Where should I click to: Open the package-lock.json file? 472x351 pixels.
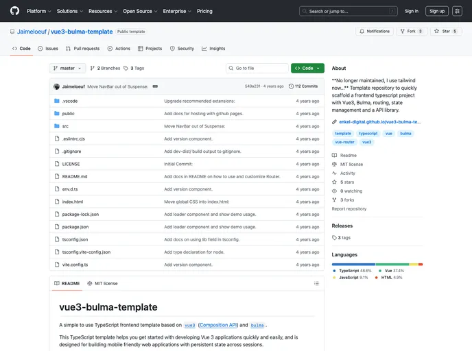point(80,215)
